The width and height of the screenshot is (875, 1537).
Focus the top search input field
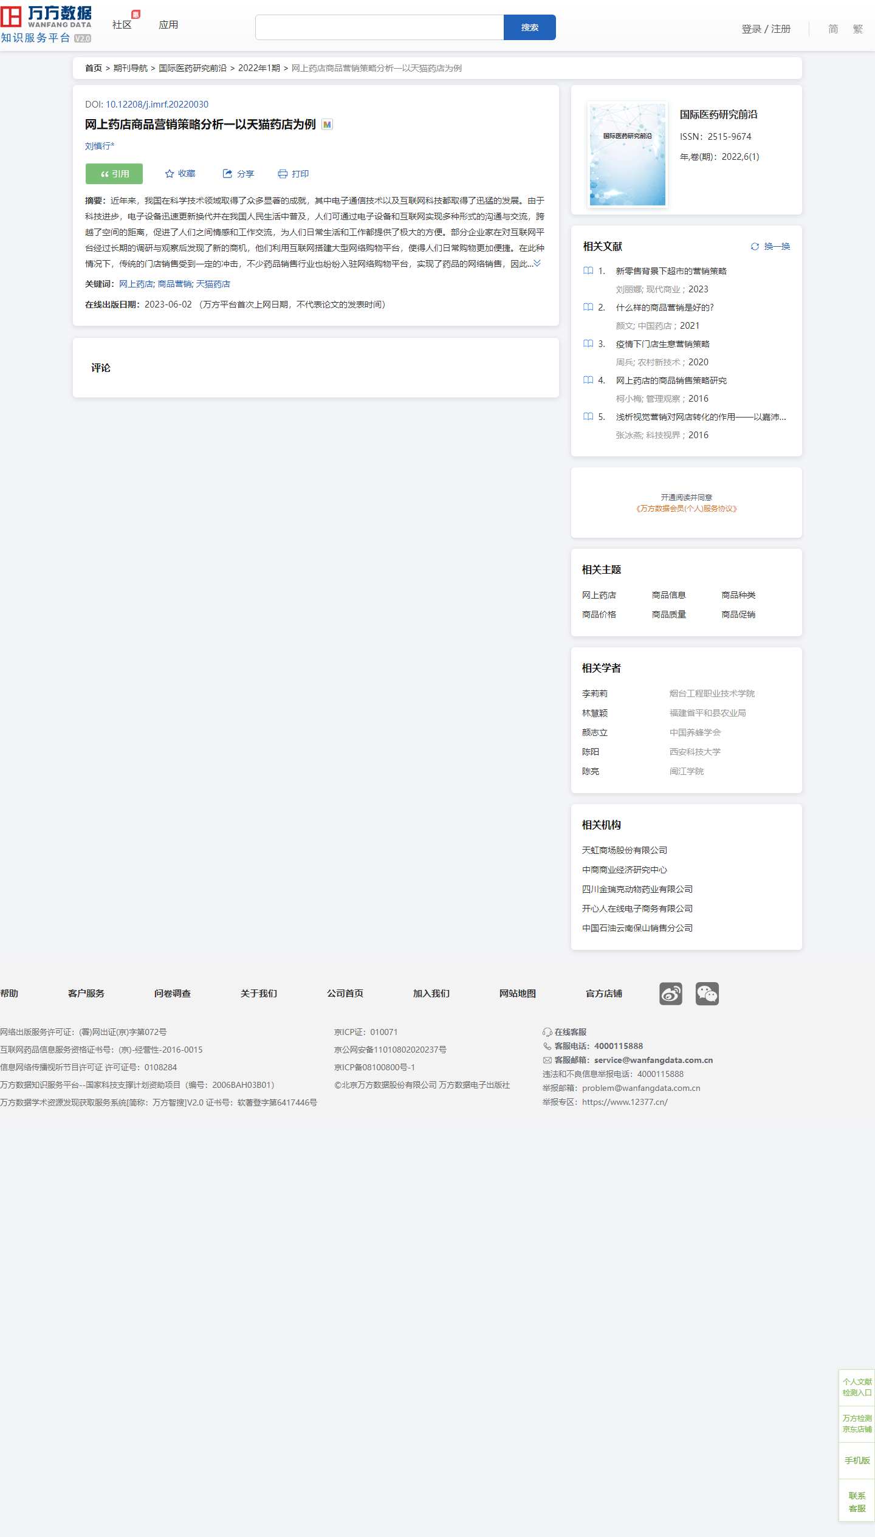(x=380, y=27)
